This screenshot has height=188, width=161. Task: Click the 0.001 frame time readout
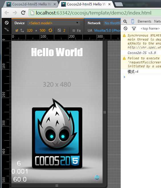(x=20, y=171)
